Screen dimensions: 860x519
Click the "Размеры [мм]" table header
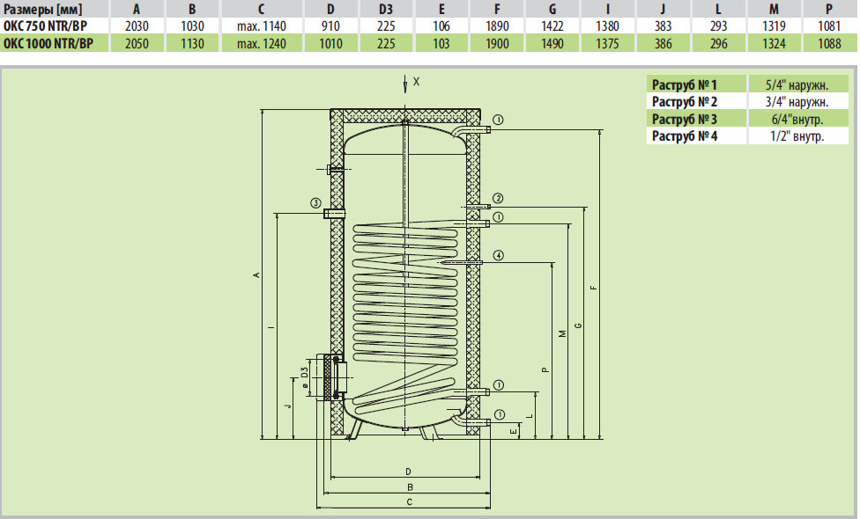tap(43, 10)
